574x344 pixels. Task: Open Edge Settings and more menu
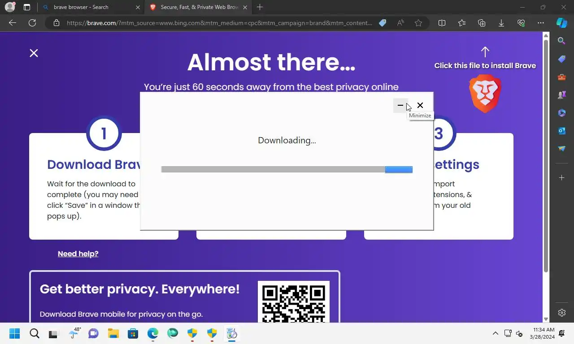coord(541,23)
